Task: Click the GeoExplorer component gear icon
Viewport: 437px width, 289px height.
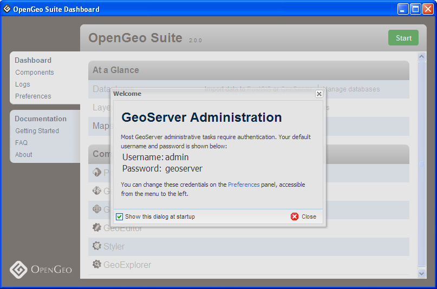Action: (x=97, y=264)
